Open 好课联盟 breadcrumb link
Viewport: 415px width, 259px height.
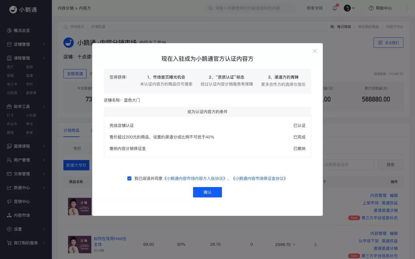[98, 27]
